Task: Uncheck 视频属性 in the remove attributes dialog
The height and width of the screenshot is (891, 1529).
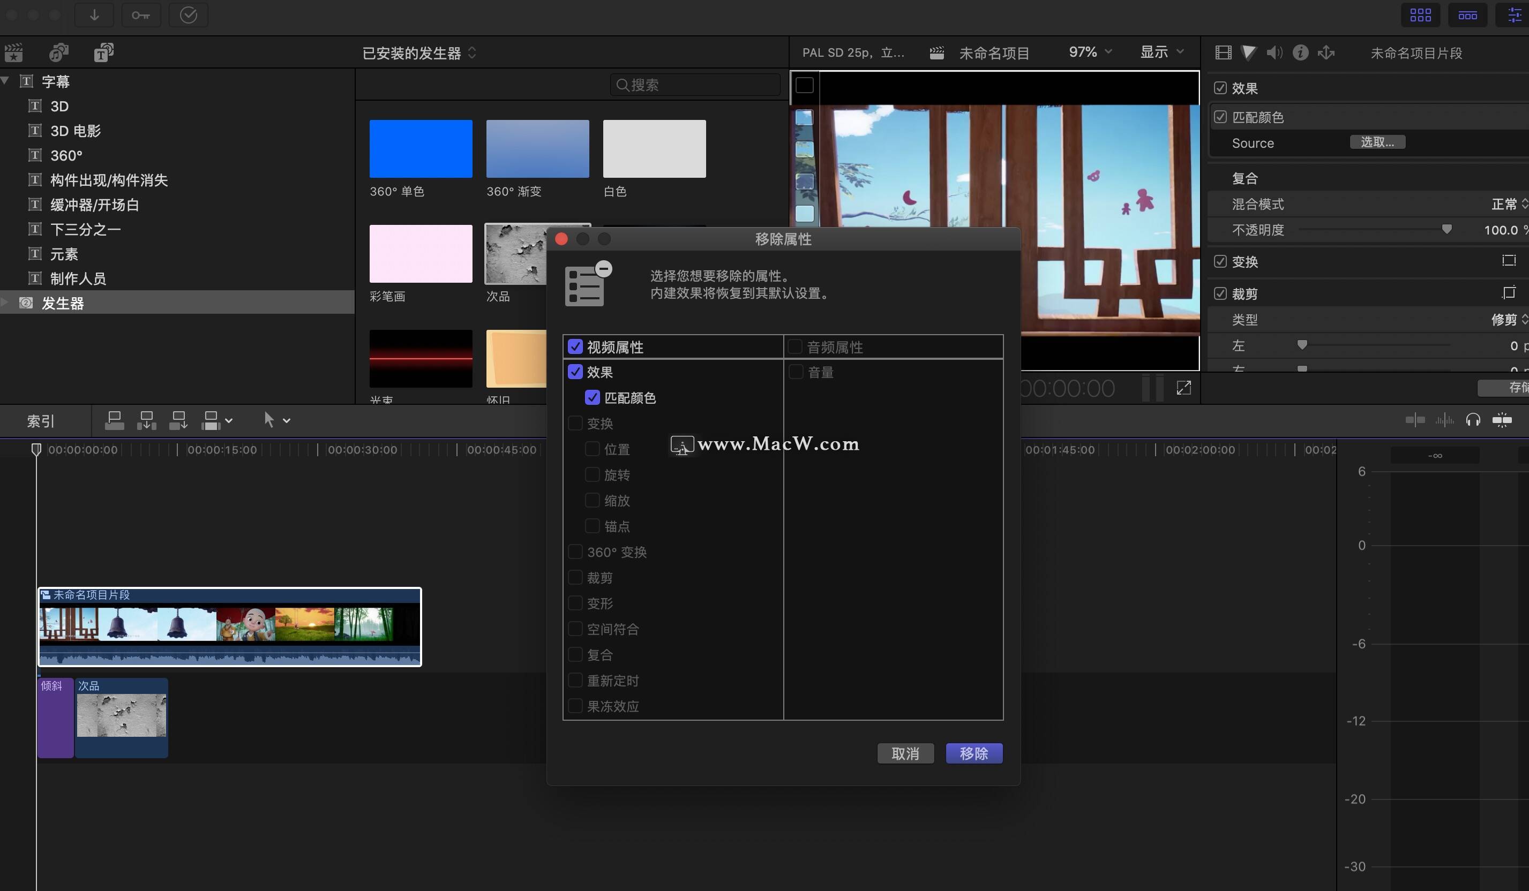Action: point(575,346)
